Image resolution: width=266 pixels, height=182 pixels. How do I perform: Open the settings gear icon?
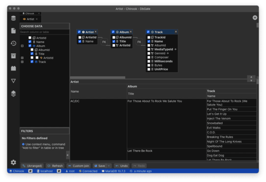pyautogui.click(x=13, y=163)
